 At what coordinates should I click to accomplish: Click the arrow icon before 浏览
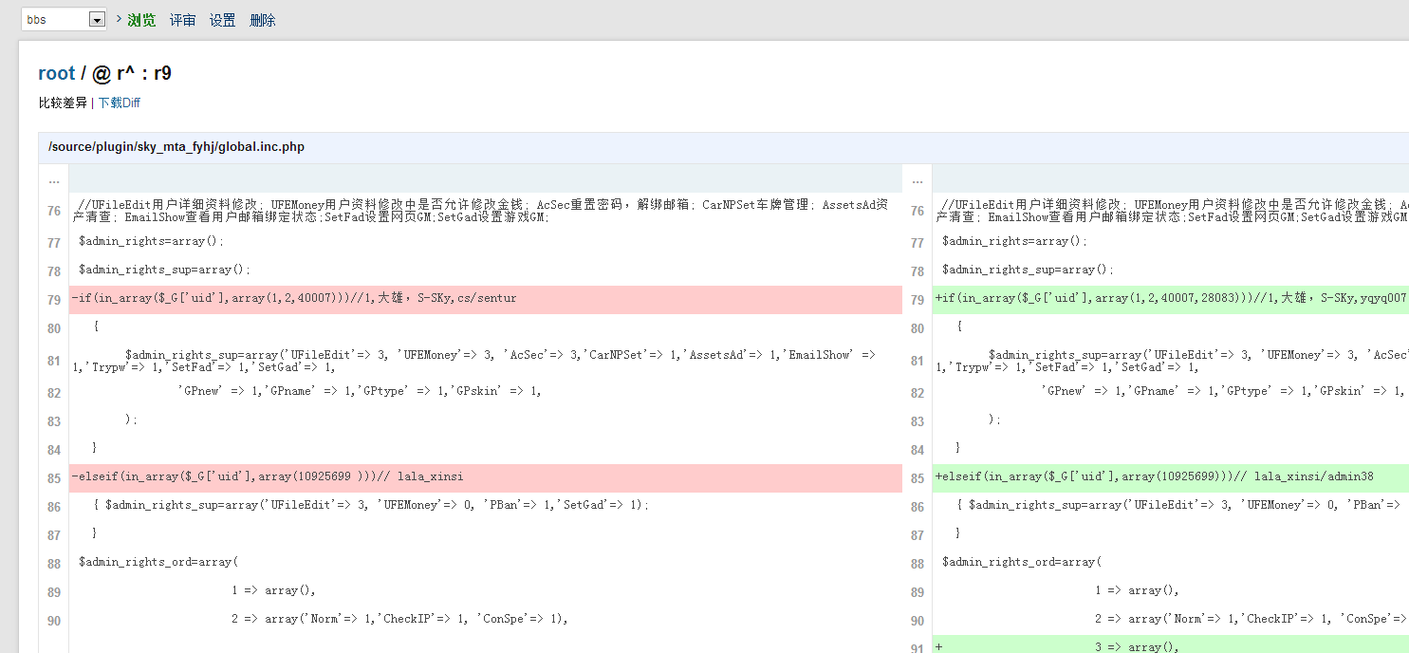119,19
